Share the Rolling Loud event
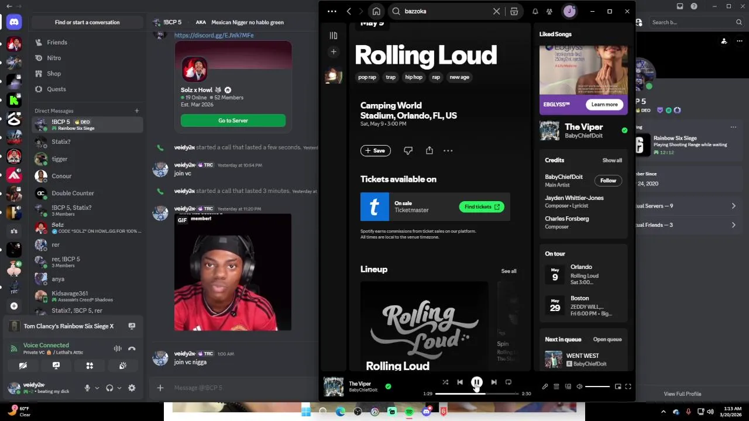 (430, 151)
